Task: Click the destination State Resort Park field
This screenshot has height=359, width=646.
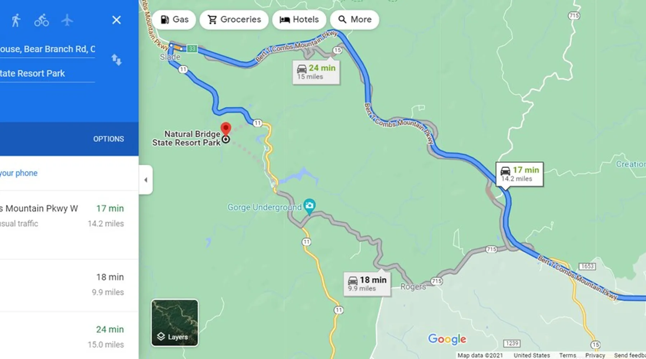Action: coord(47,74)
